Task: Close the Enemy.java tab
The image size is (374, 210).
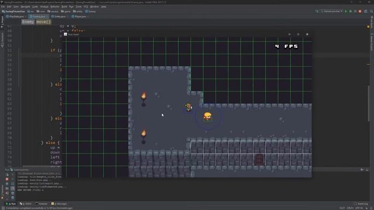Action: pyautogui.click(x=47, y=16)
